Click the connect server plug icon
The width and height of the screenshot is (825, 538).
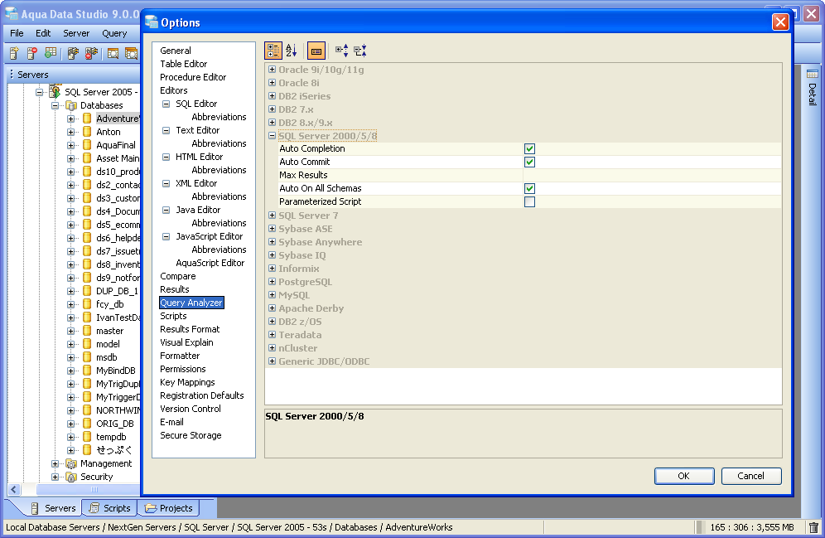[x=73, y=53]
